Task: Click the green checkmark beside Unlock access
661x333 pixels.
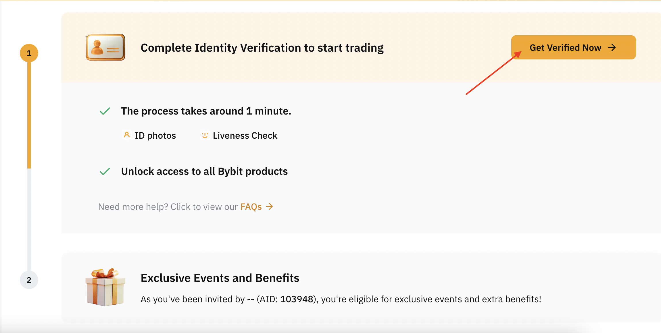Action: point(105,171)
